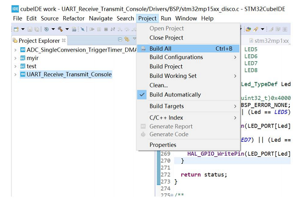Close the Project Explorer tab
302x202 pixels.
[64, 40]
